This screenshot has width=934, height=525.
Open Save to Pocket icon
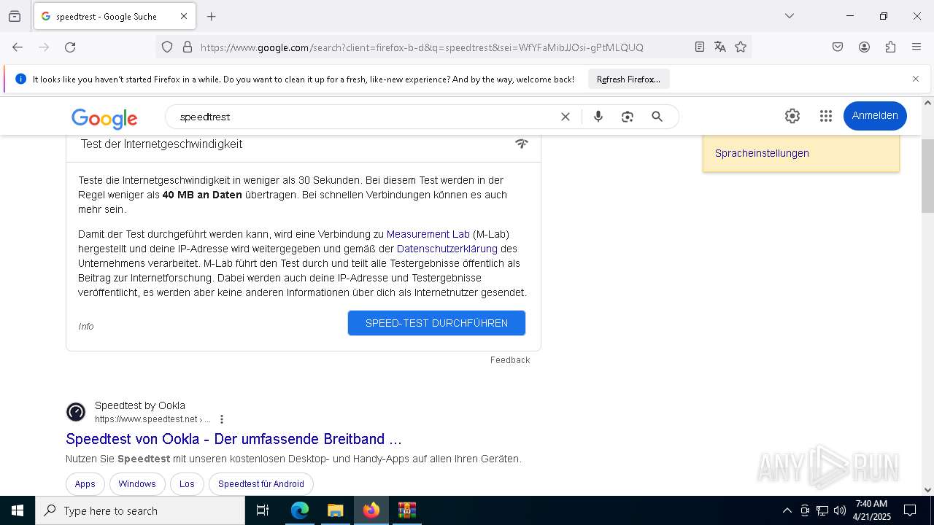838,47
